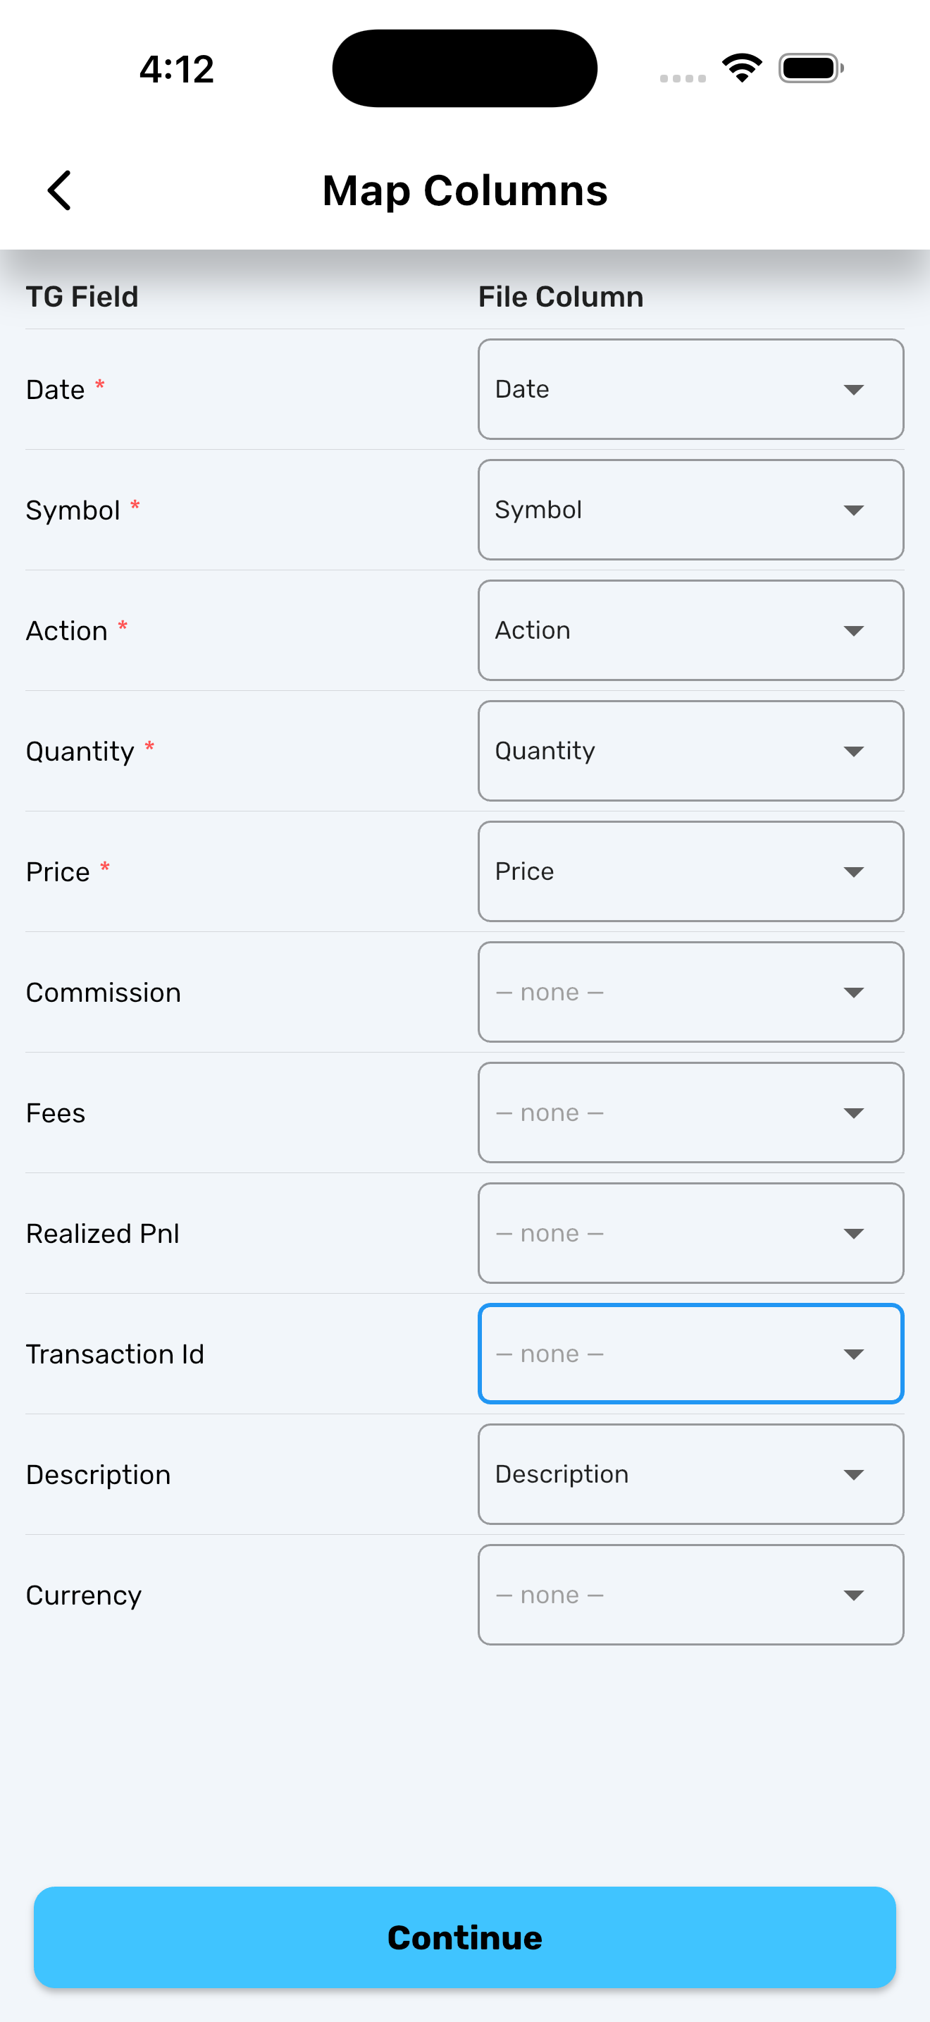Expand the Quantity column dropdown
930x2022 pixels.
pyautogui.click(x=690, y=751)
